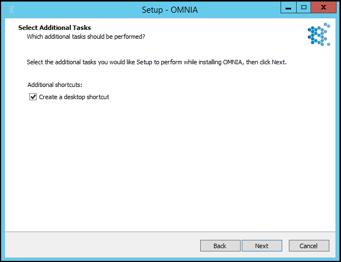Click the separator line above the buttons

[170, 232]
